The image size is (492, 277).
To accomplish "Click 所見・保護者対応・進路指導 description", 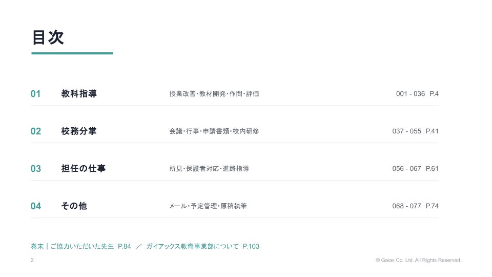I will [209, 168].
